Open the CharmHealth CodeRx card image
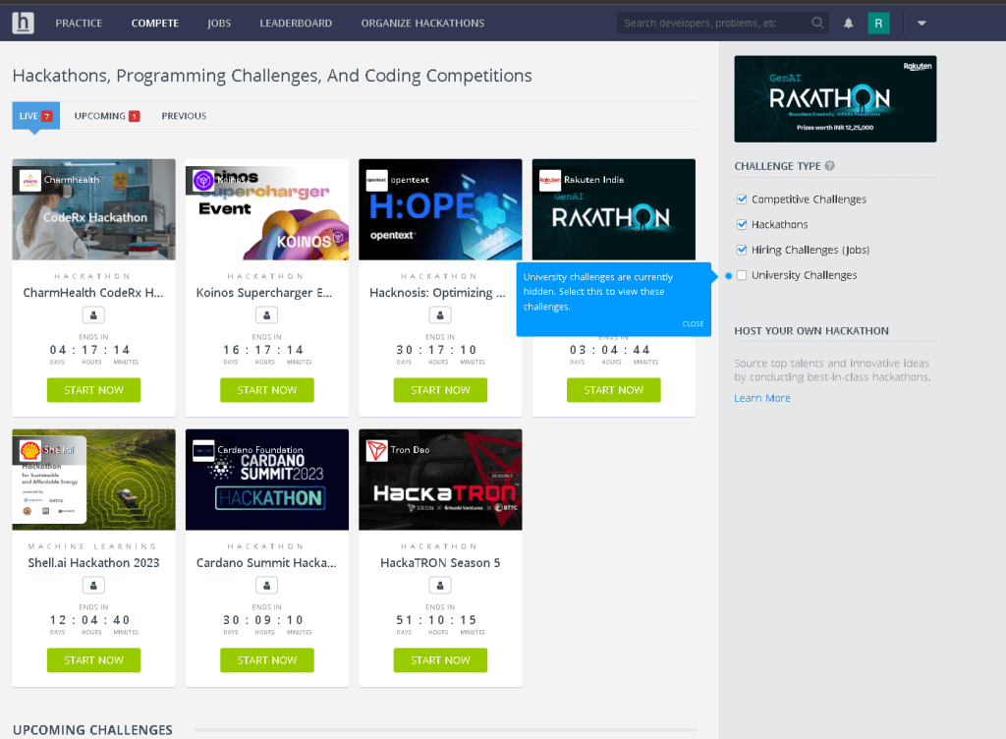The image size is (1006, 739). (x=93, y=209)
